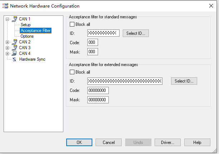
Task: Click the extended Mask field 00000000
Action: click(98, 100)
